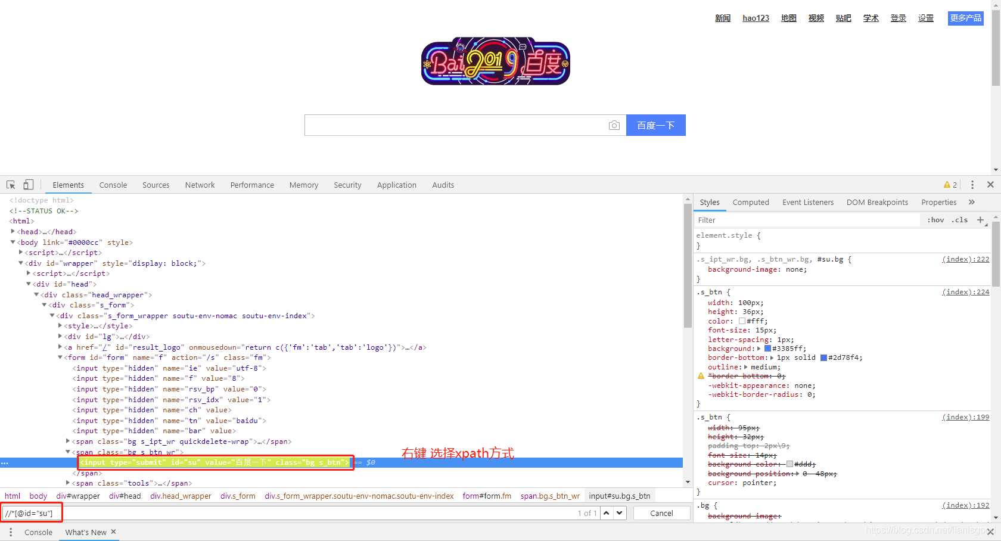Image resolution: width=1001 pixels, height=541 pixels.
Task: Open the (index):222 source link
Action: (x=965, y=259)
